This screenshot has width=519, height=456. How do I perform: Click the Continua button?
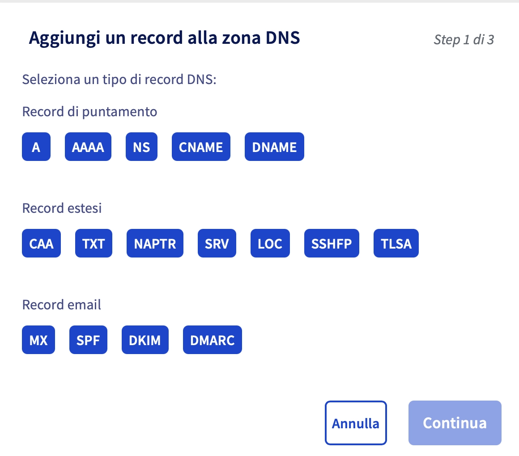(455, 423)
